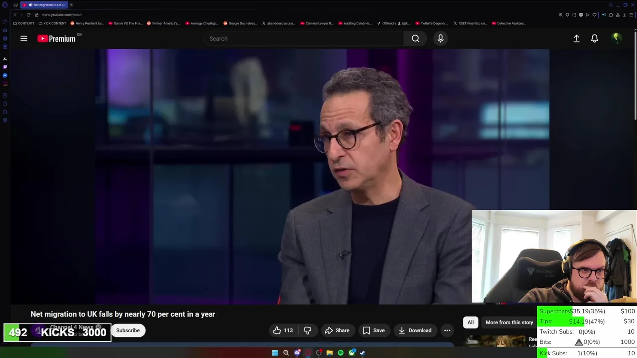The image size is (637, 358).
Task: Open the first recommended video thumbnail
Action: 495,342
